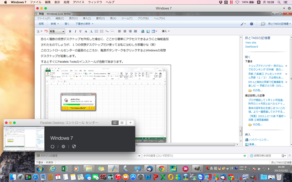Open the Dashboard link in sidebar
292x182 pixels.
point(251,46)
